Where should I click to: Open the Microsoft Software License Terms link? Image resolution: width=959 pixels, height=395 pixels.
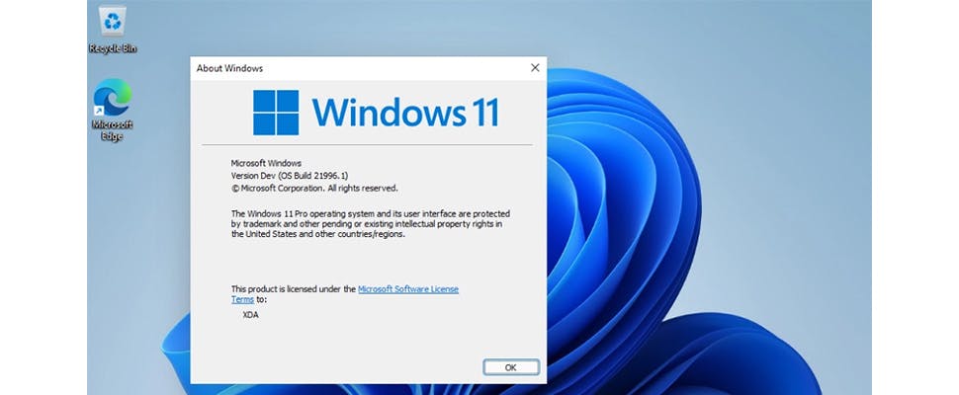click(x=408, y=289)
